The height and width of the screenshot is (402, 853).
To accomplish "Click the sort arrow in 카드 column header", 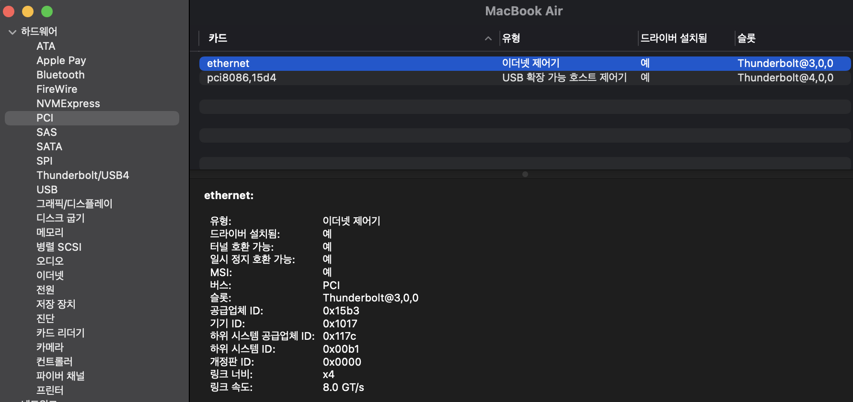I will click(x=488, y=38).
